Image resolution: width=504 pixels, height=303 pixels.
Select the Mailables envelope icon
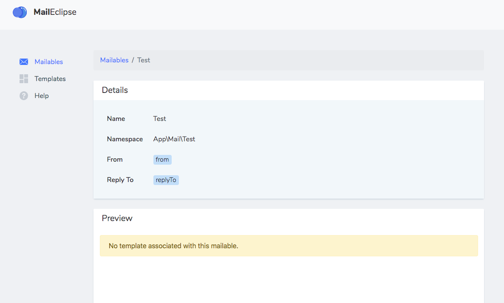[x=24, y=62]
